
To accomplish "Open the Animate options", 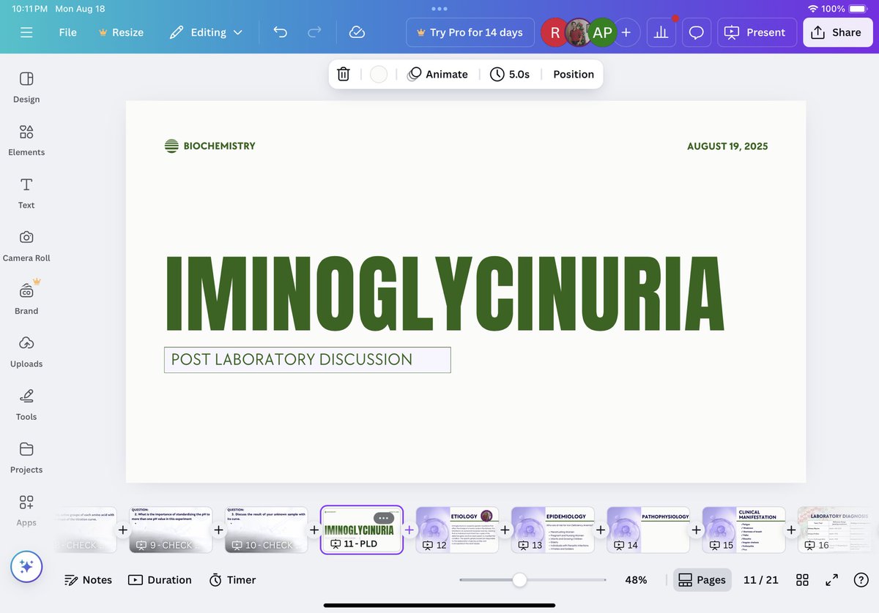I will pos(437,74).
